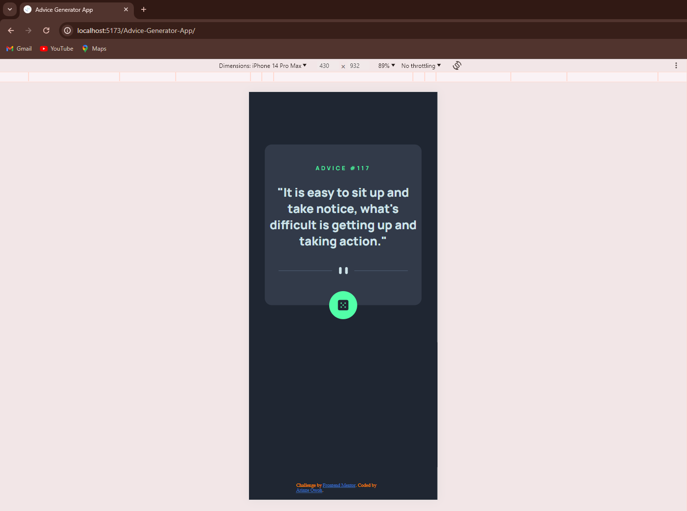Click the rotate device icon in toolbar
This screenshot has height=511, width=687.
point(457,65)
